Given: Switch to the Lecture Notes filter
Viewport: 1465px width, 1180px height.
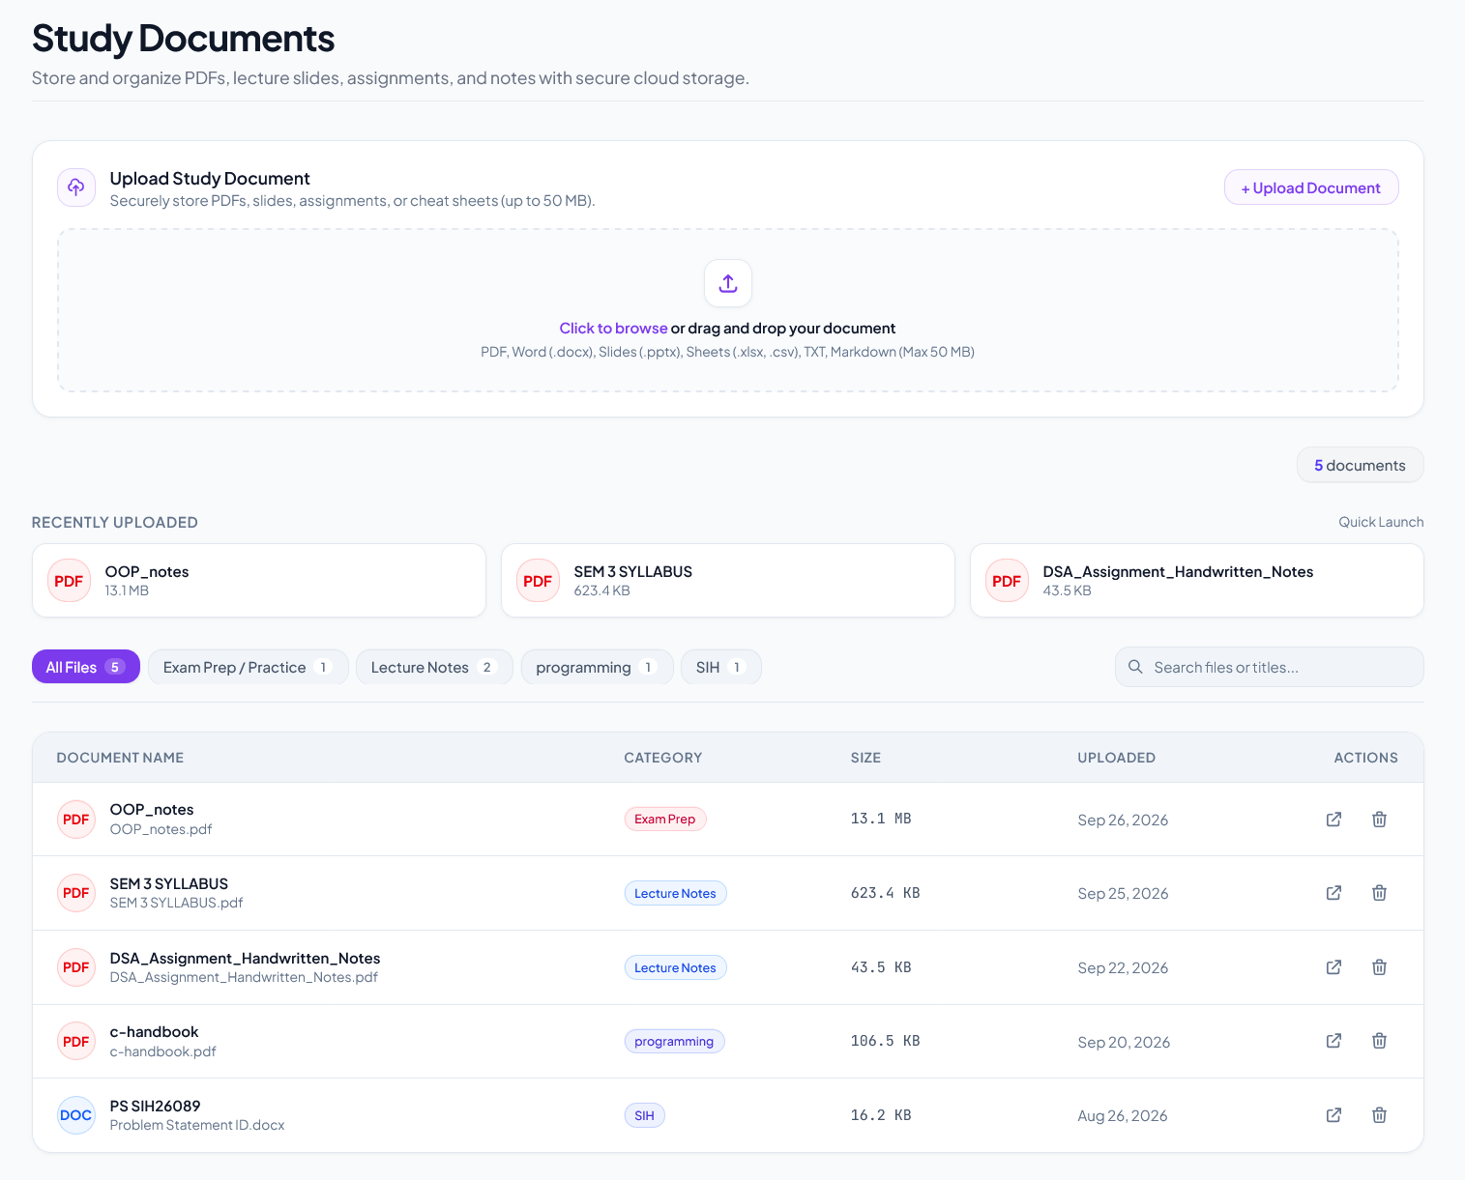Looking at the screenshot, I should pos(434,667).
